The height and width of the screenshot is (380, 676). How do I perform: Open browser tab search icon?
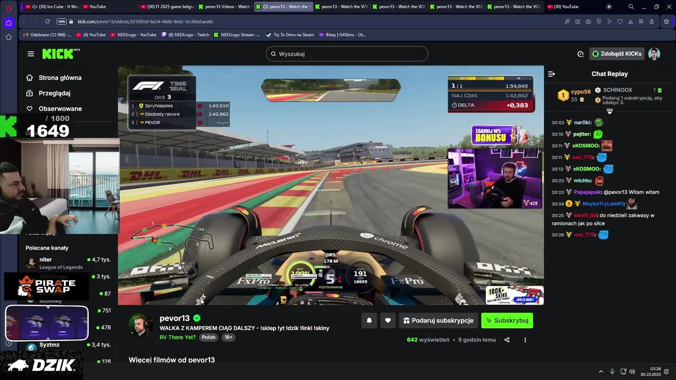coord(631,6)
